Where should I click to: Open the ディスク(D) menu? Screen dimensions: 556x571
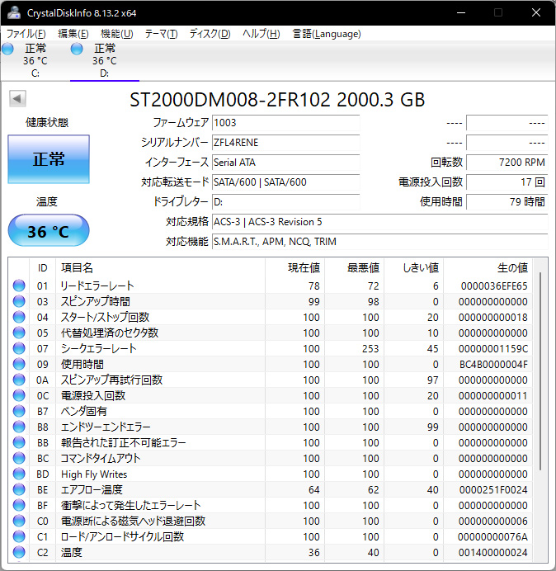coord(210,34)
